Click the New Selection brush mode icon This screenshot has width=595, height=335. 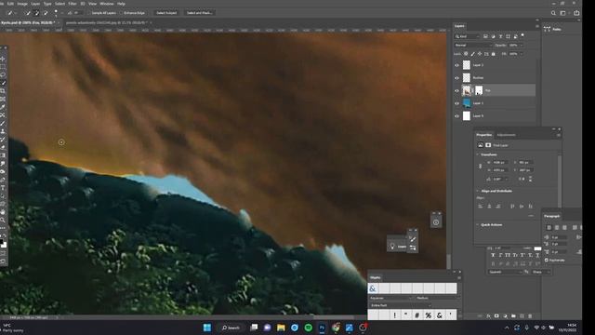[x=28, y=13]
